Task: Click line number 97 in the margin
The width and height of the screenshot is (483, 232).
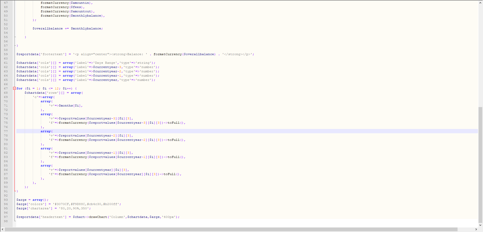Action: click(6, 217)
